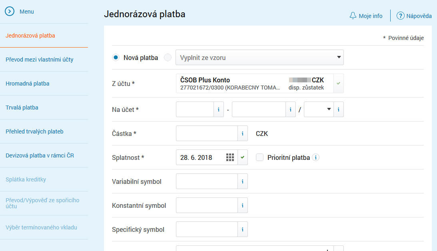This screenshot has width=437, height=251.
Task: Open the Vyplnit ze vzoru dropdown
Action: (x=259, y=58)
